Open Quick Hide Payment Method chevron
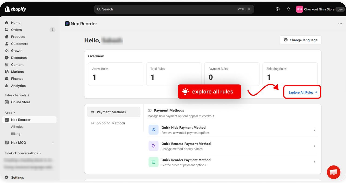This screenshot has height=183, width=346. tap(315, 130)
